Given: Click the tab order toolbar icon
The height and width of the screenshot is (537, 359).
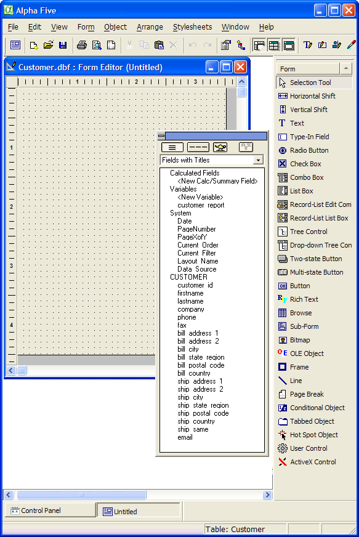Looking at the screenshot, I should (241, 45).
